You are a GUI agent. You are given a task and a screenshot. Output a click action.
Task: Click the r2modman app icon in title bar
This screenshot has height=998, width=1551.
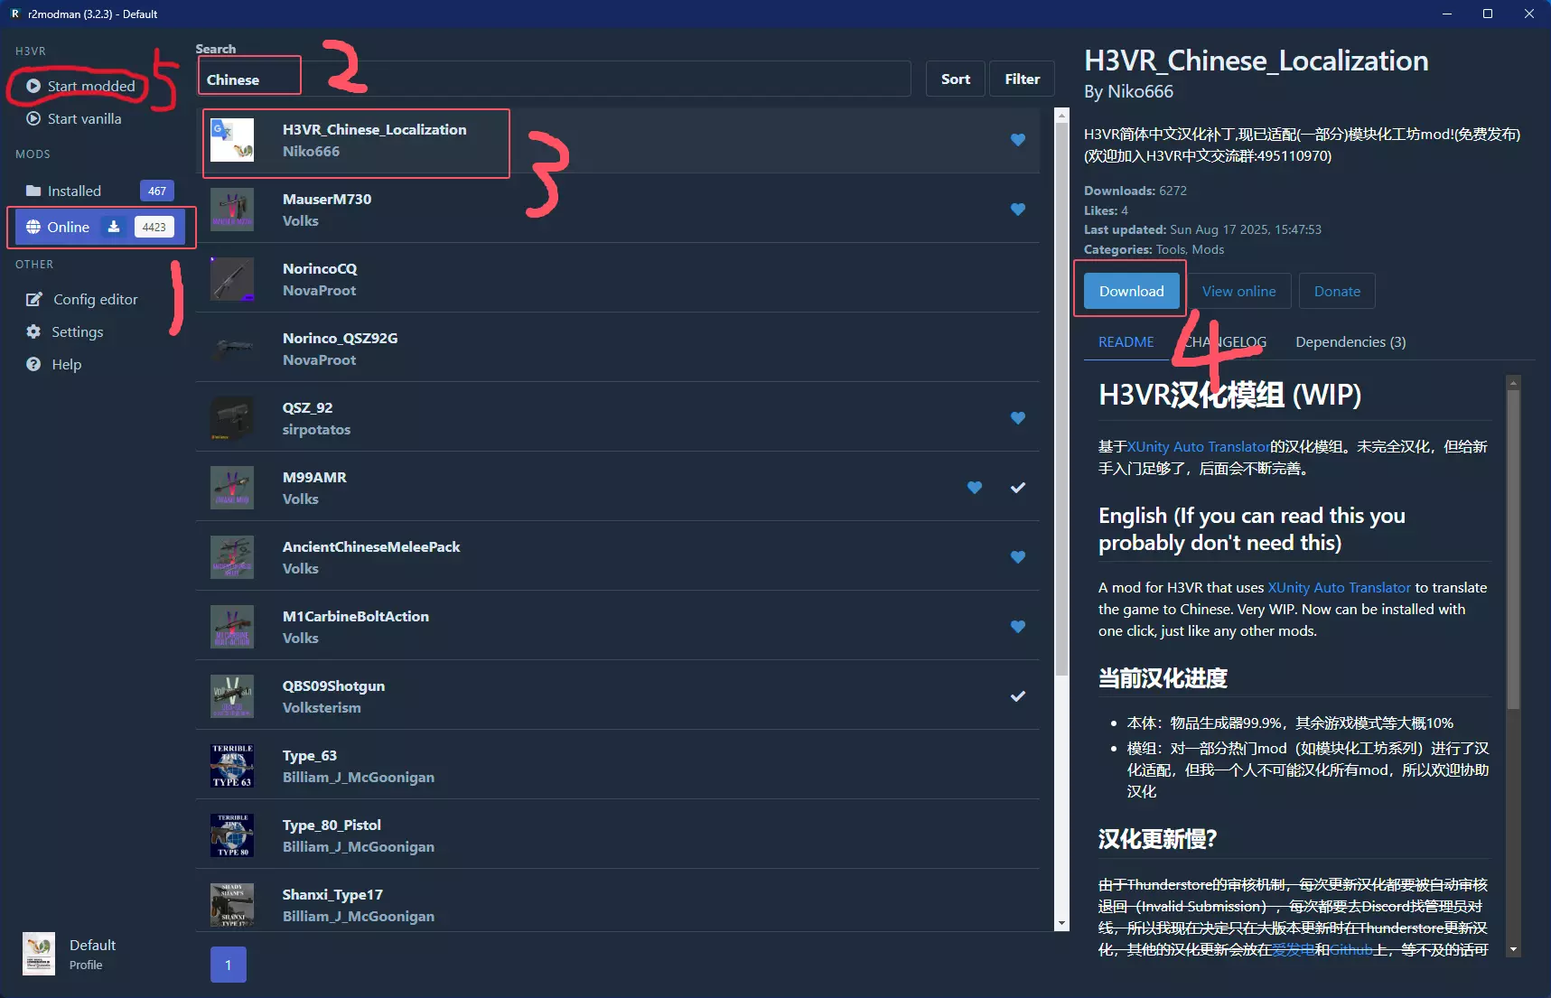(x=14, y=14)
